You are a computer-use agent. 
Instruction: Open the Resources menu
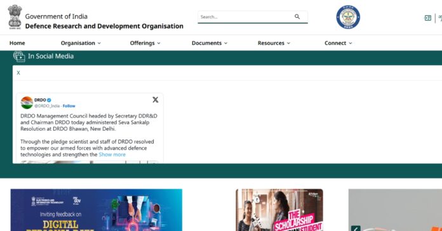[x=274, y=43]
